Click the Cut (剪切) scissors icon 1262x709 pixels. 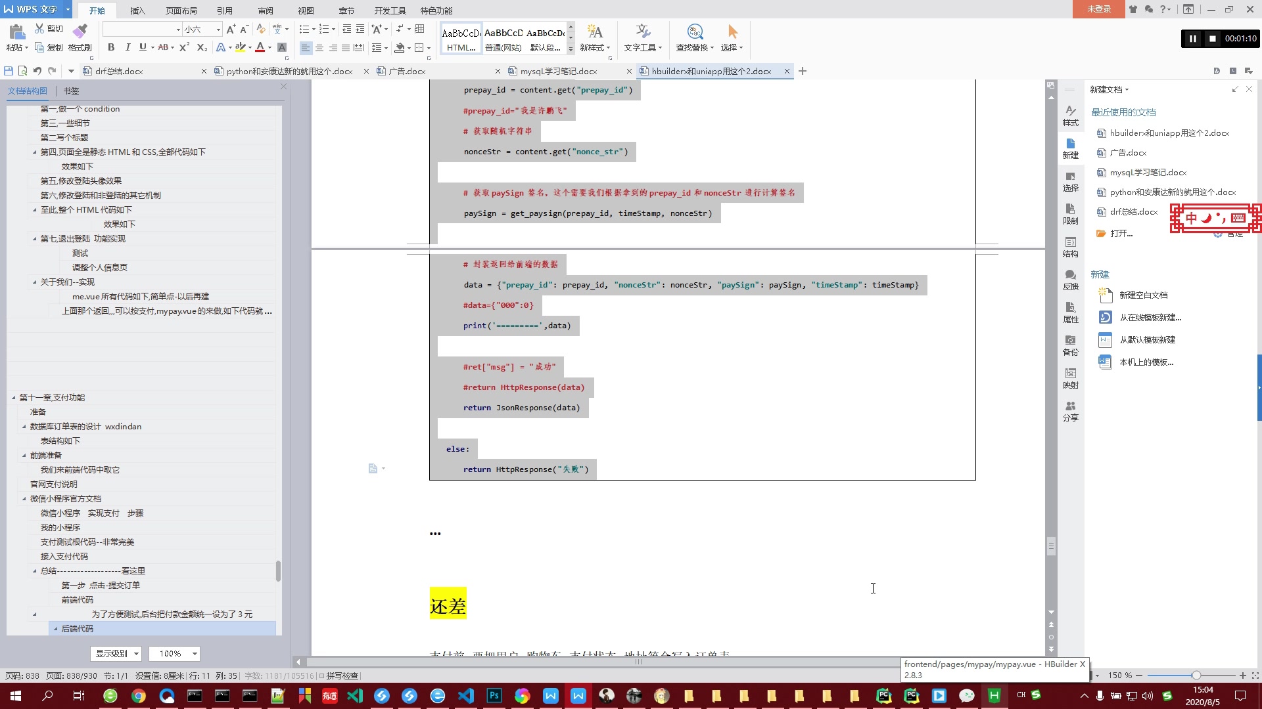[x=39, y=29]
